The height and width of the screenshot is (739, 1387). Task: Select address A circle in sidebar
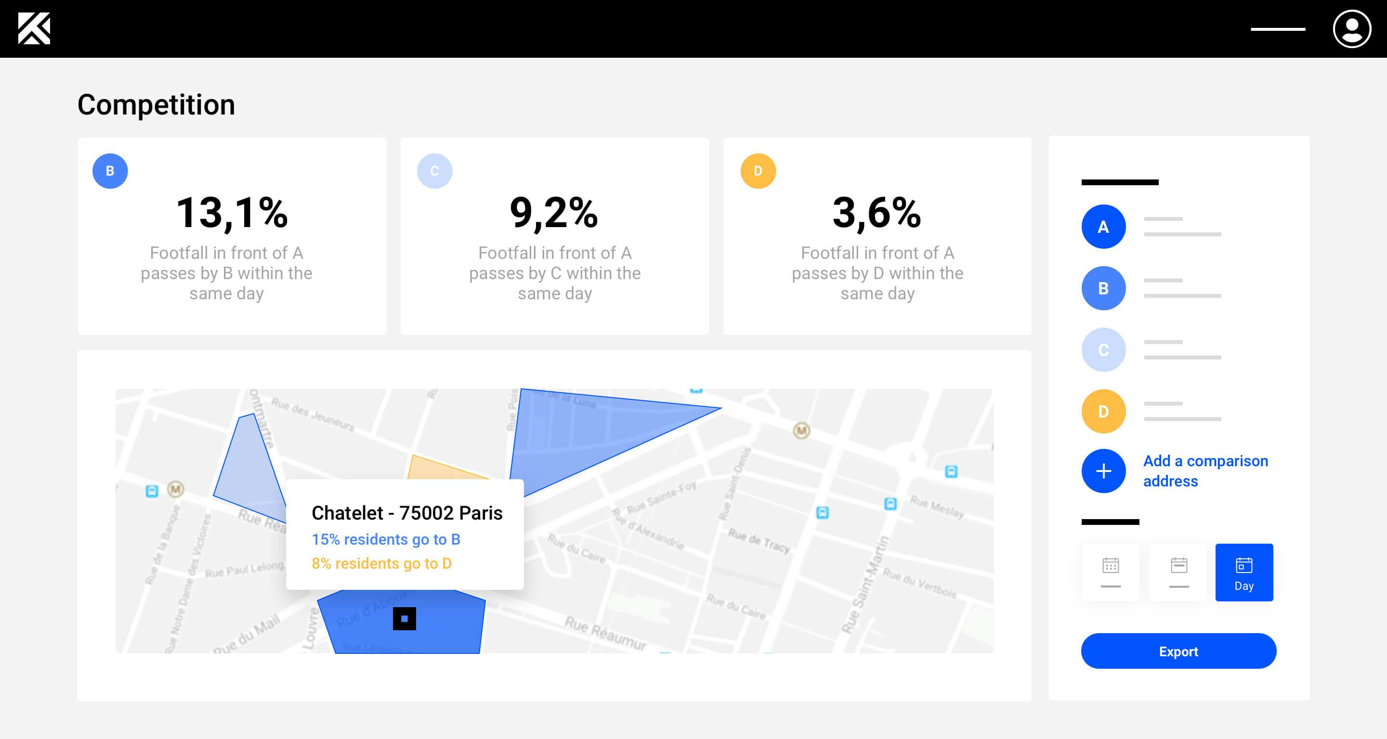(x=1103, y=227)
